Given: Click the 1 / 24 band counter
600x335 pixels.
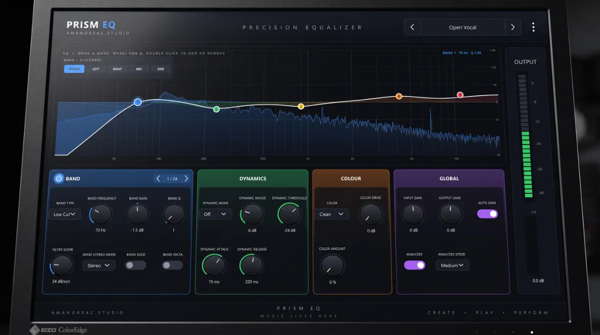Looking at the screenshot, I should coord(172,178).
